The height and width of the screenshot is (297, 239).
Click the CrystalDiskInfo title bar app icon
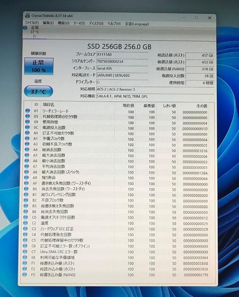click(x=28, y=15)
